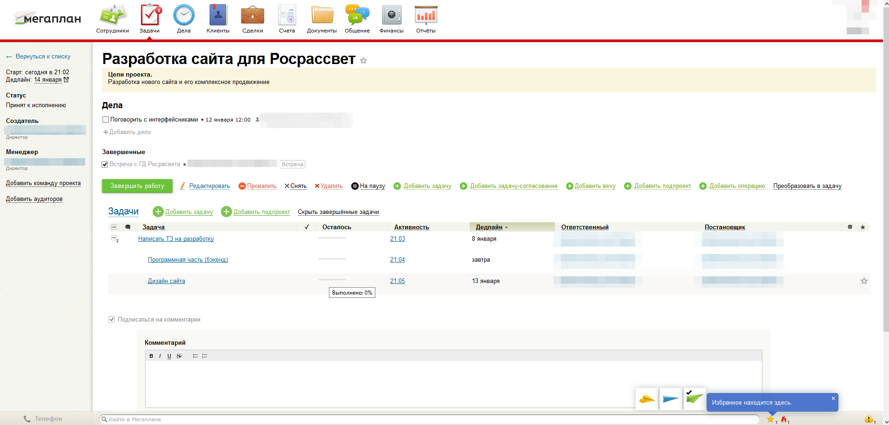The height and width of the screenshot is (425, 889).
Task: Star the Дизайн сайта task row
Action: [864, 281]
